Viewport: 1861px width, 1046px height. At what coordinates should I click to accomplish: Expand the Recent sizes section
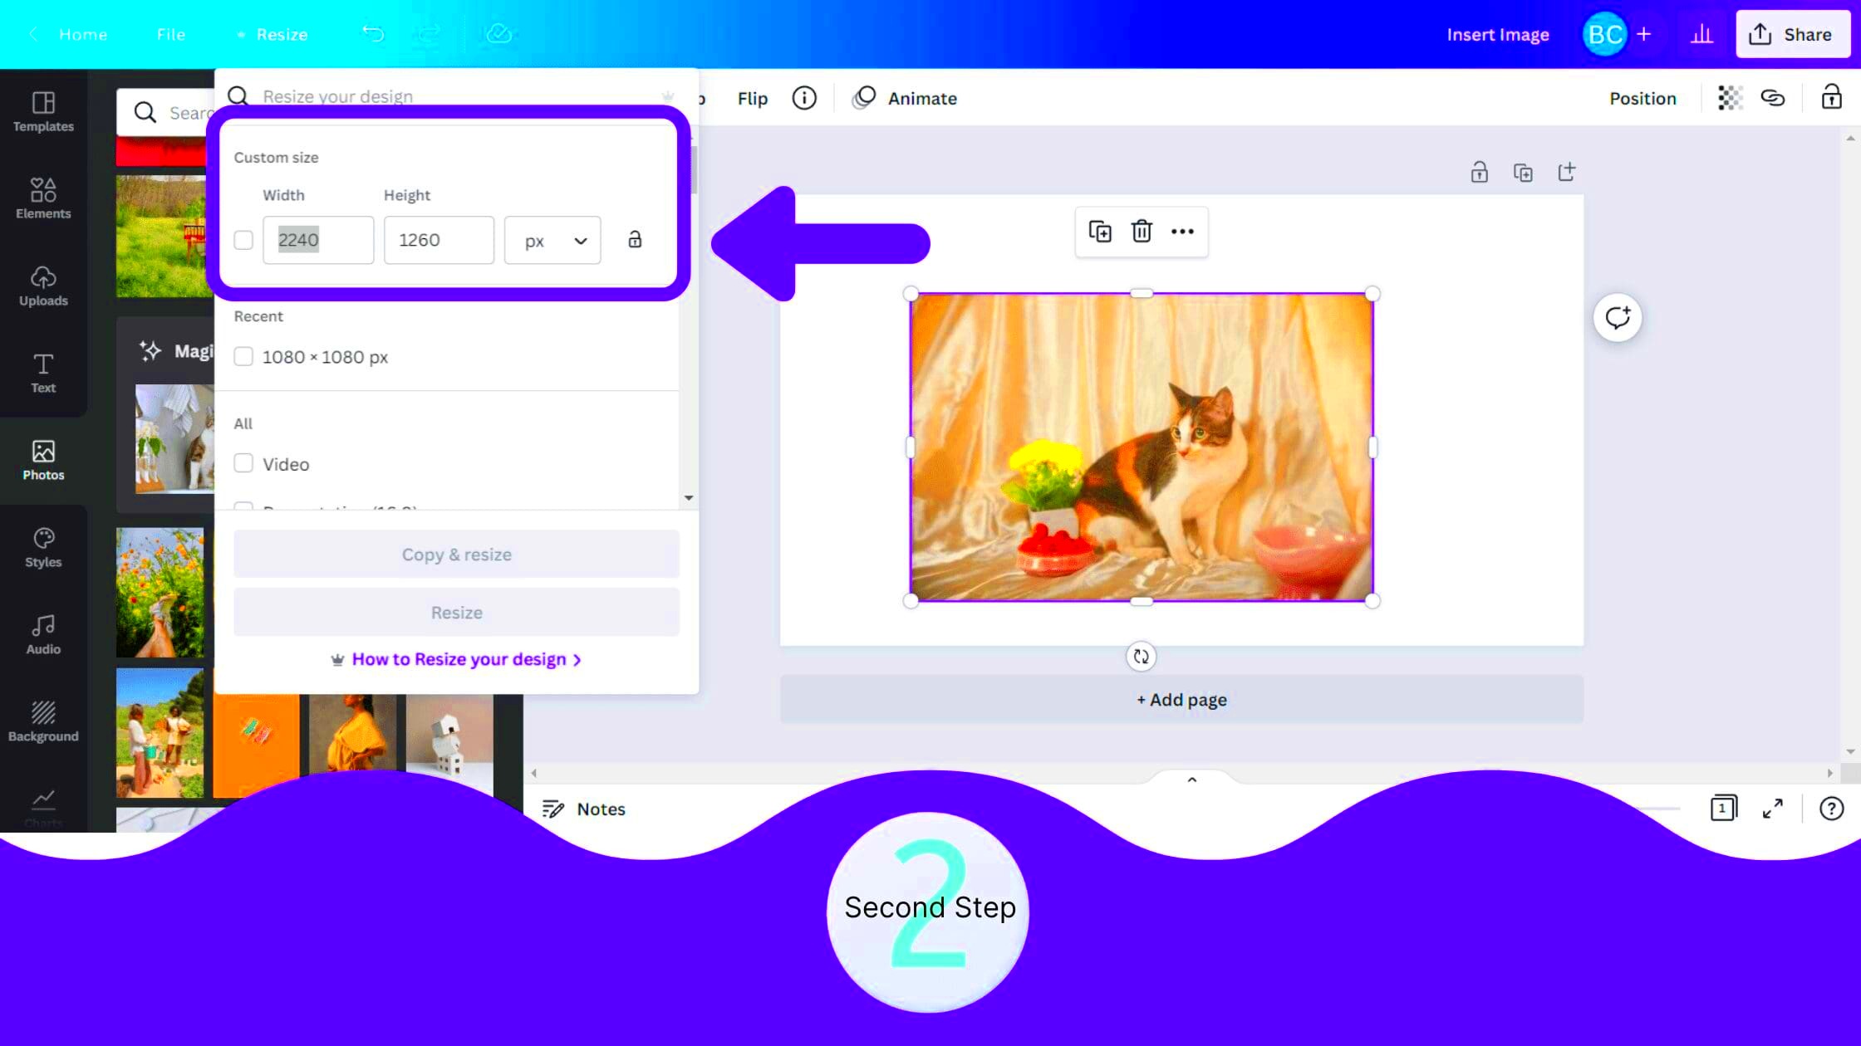pyautogui.click(x=258, y=315)
